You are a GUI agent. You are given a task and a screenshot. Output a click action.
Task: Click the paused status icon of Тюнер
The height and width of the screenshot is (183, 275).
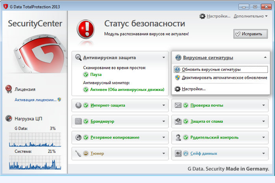click(86, 153)
